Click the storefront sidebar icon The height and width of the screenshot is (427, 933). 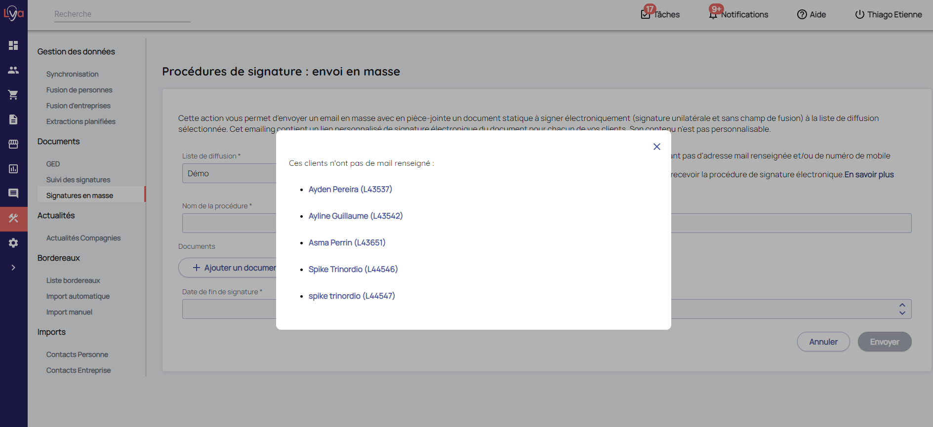(x=13, y=144)
